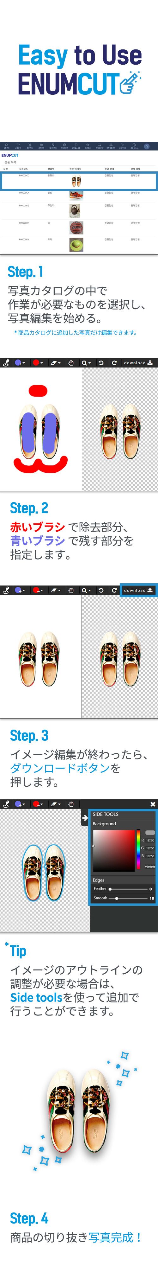This screenshot has width=158, height=1273.
Task: Click the G value field in Side Tools
Action: tap(150, 848)
